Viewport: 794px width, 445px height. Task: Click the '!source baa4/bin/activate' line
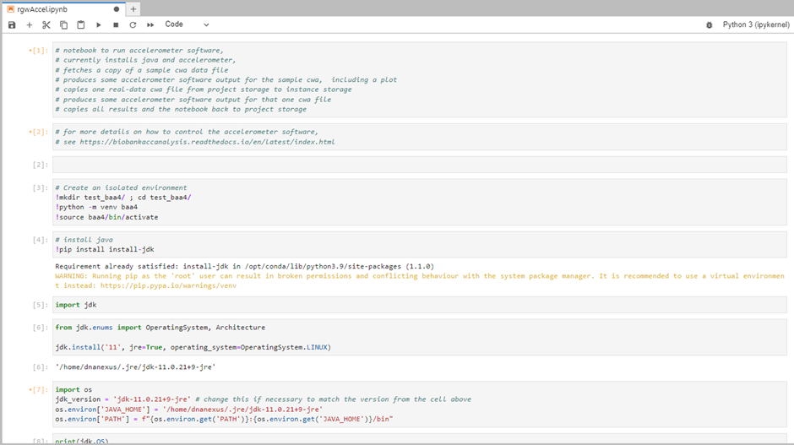[106, 217]
